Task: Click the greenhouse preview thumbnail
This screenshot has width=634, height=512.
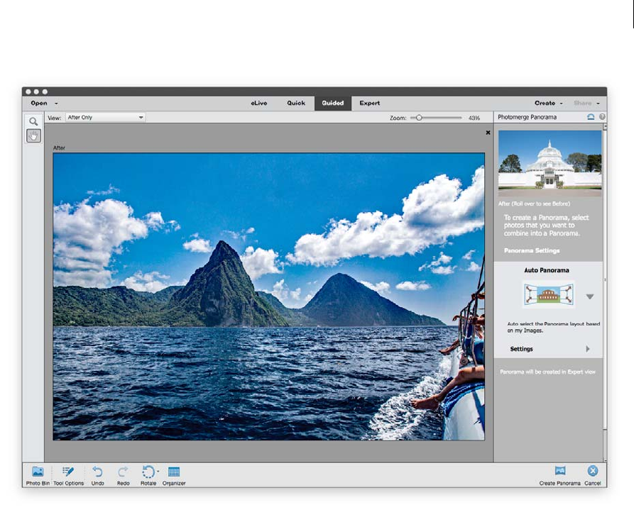Action: tap(550, 163)
